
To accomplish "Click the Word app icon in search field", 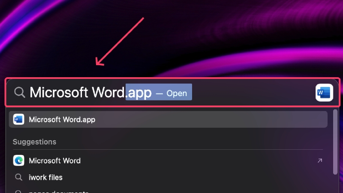I will pos(324,93).
